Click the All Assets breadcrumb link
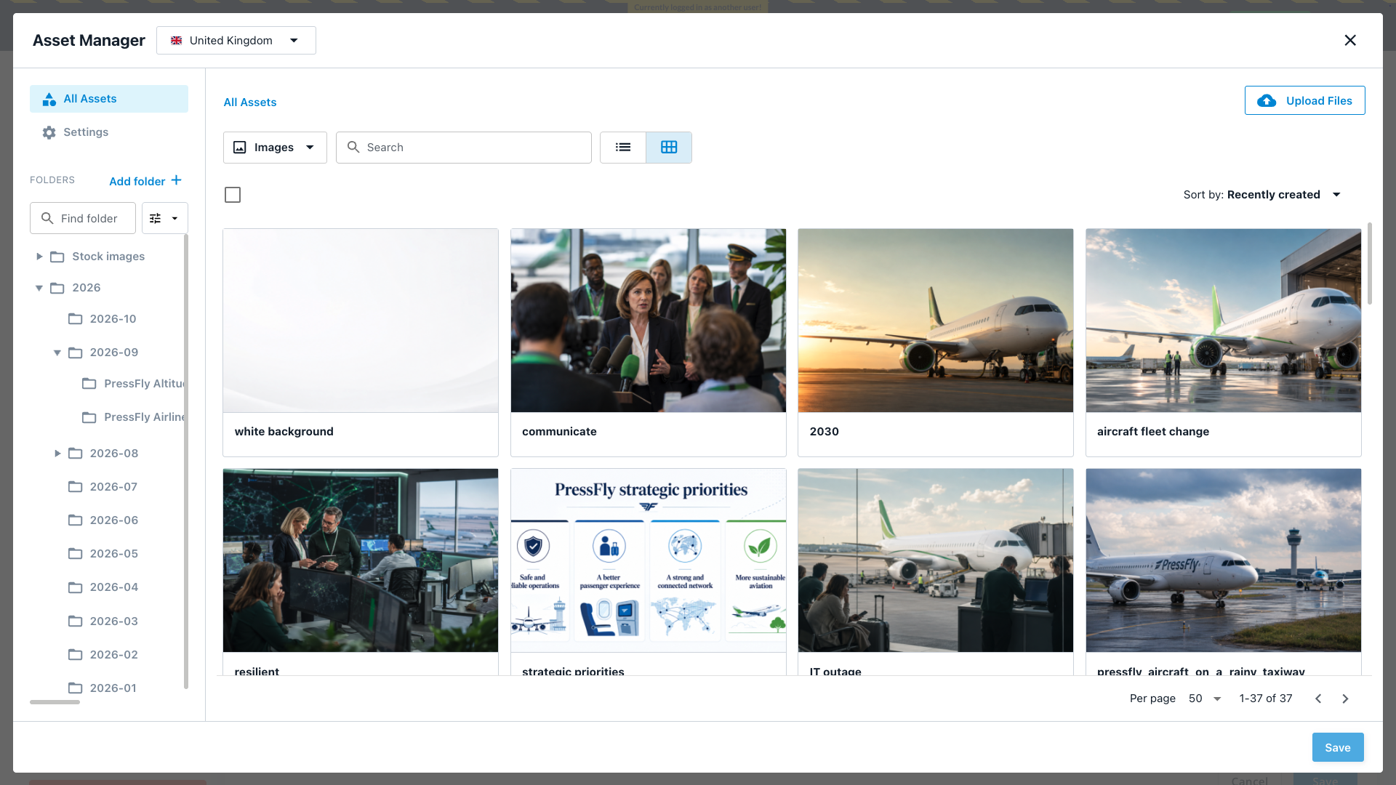This screenshot has width=1396, height=785. pos(250,102)
